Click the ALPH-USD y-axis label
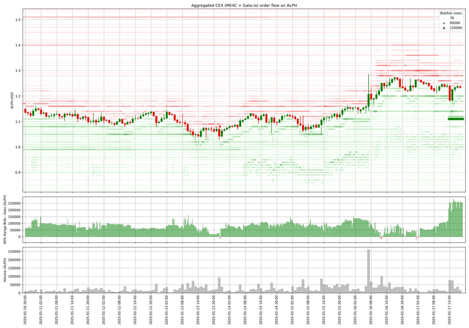 coord(13,100)
